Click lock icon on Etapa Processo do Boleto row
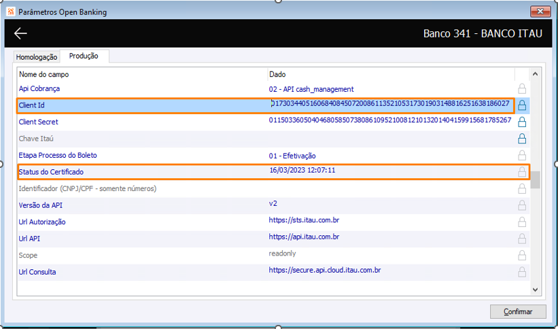Image resolution: width=558 pixels, height=329 pixels. 522,155
